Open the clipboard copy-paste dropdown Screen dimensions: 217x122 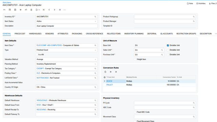38,10
